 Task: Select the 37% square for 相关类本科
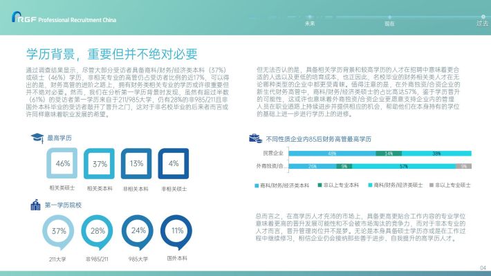[100, 163]
